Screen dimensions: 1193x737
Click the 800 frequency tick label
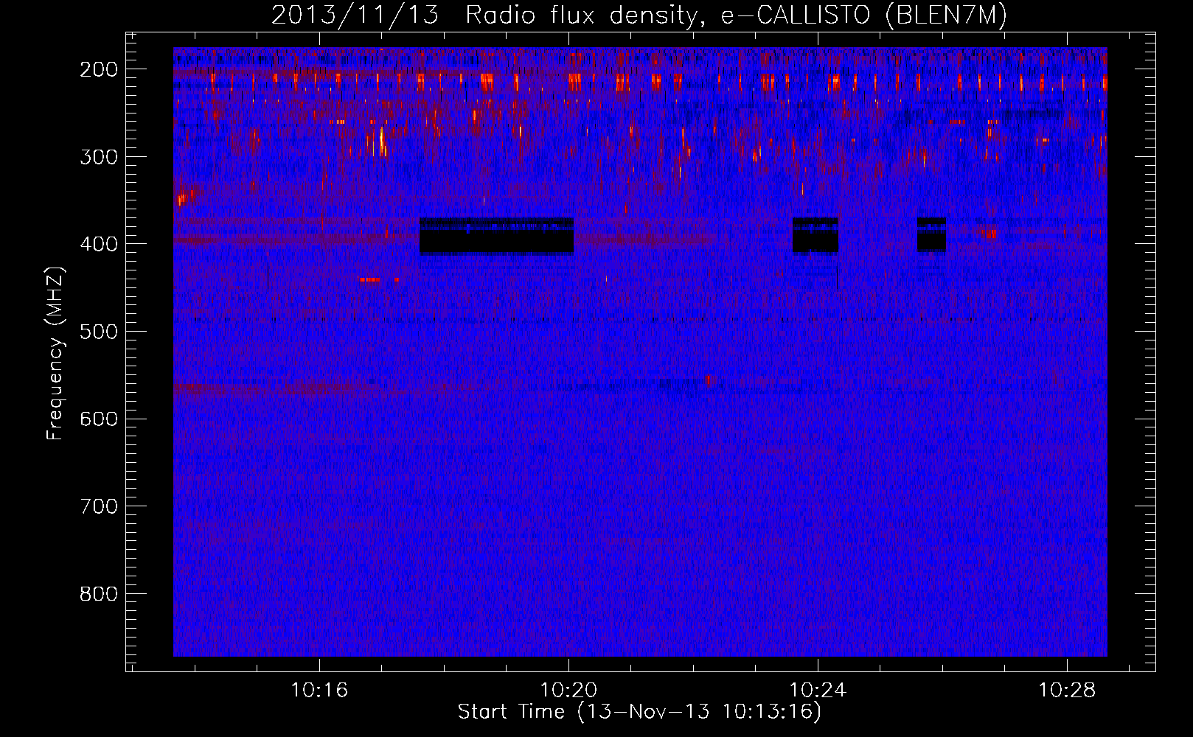coord(99,594)
